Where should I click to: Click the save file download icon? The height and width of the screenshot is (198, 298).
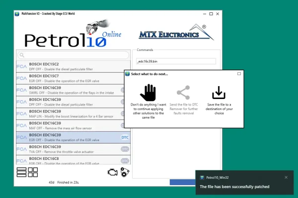pyautogui.click(x=219, y=93)
